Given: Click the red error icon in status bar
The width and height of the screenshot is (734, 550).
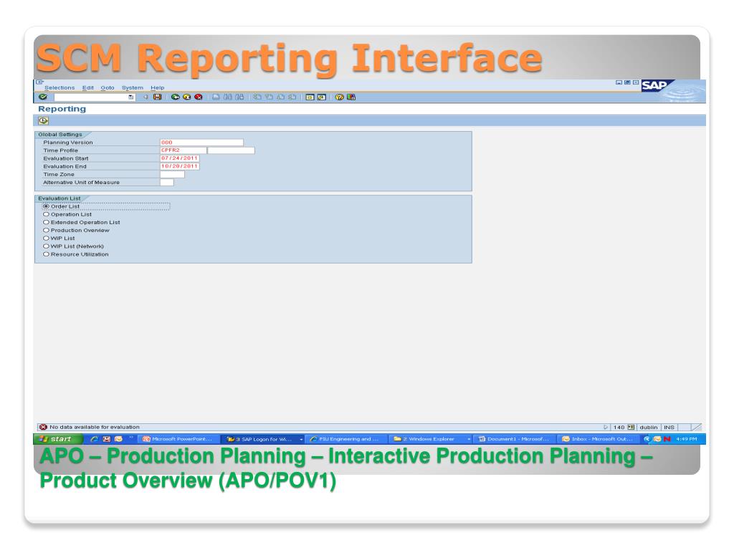Looking at the screenshot, I should (x=43, y=427).
